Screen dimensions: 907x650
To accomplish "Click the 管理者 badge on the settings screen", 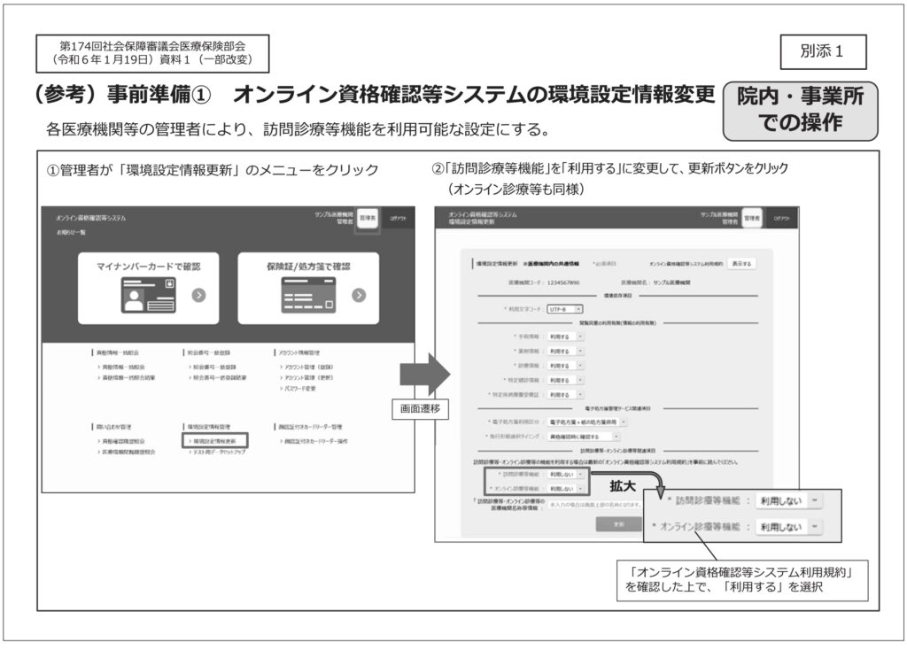I will pyautogui.click(x=751, y=218).
